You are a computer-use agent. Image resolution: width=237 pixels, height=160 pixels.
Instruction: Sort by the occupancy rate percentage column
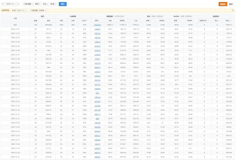click(84, 20)
